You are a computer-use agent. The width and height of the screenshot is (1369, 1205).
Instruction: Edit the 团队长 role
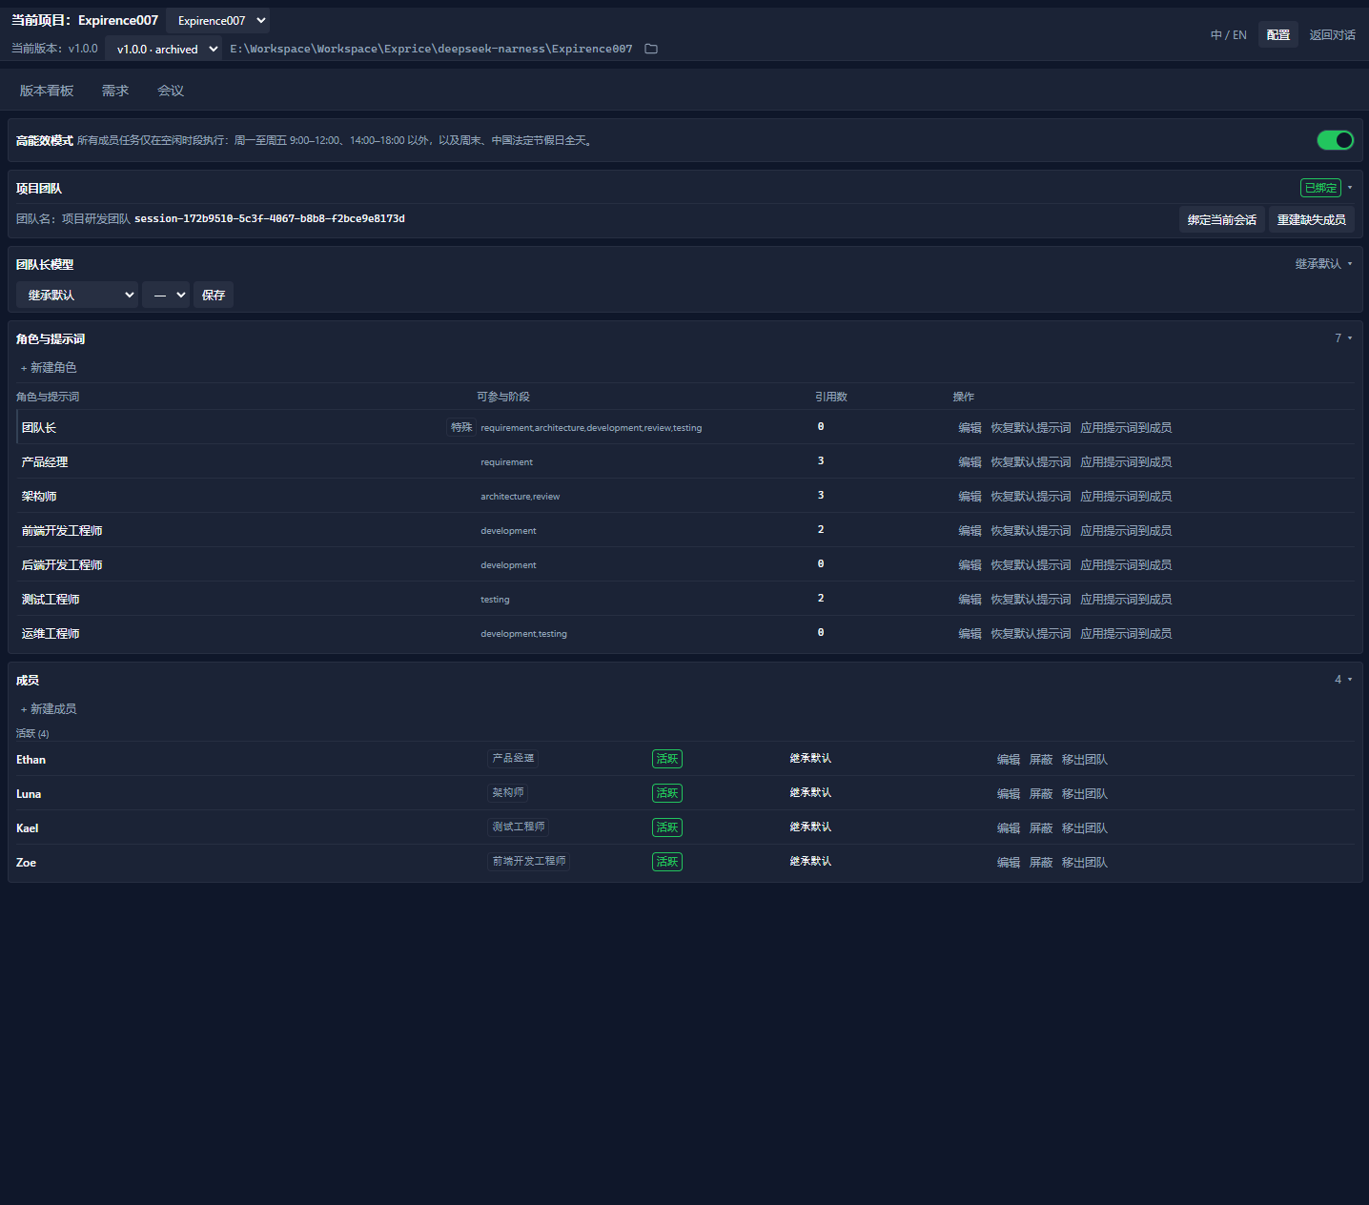(x=970, y=428)
